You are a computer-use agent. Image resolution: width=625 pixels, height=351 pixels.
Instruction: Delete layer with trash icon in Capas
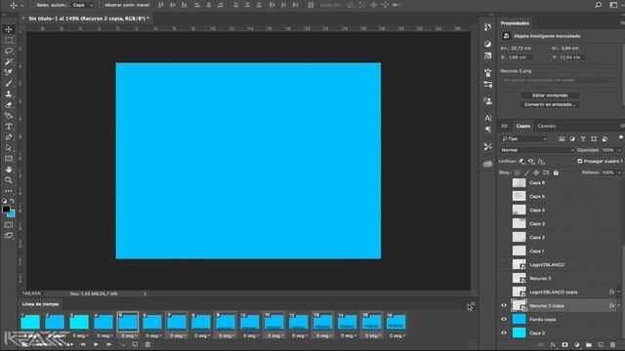(x=612, y=345)
